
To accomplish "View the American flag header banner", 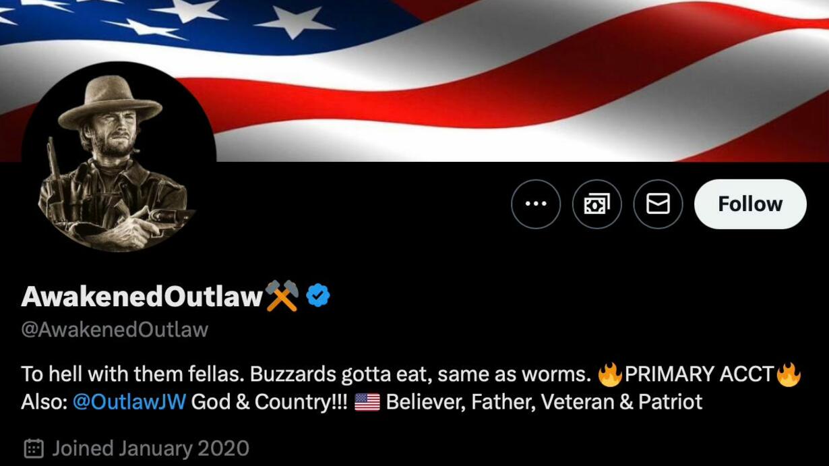I will [414, 80].
